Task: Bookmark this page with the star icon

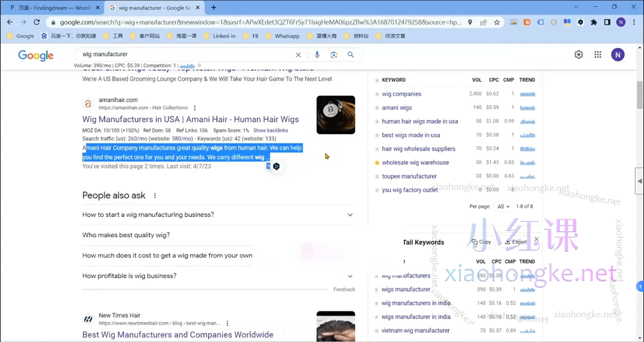Action: pos(497,22)
